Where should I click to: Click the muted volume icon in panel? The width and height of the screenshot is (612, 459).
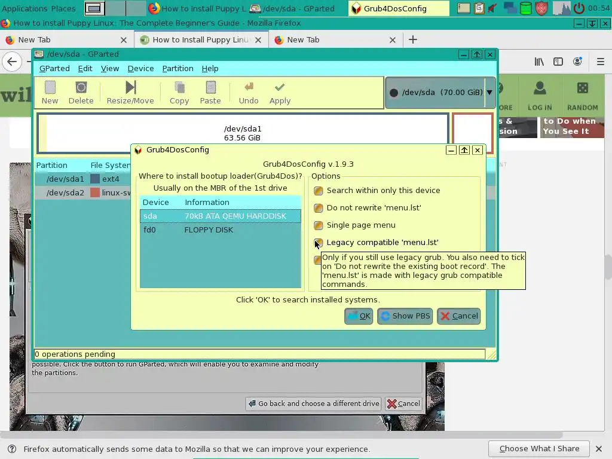492,8
